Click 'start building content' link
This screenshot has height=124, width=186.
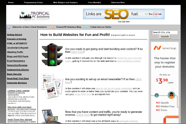coord(129,61)
